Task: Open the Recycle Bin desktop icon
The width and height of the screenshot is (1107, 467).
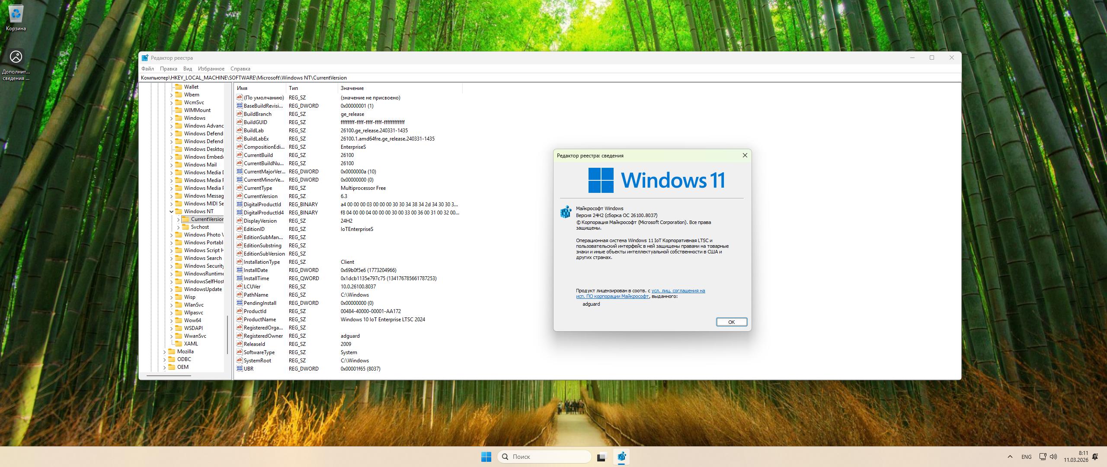Action: click(16, 14)
